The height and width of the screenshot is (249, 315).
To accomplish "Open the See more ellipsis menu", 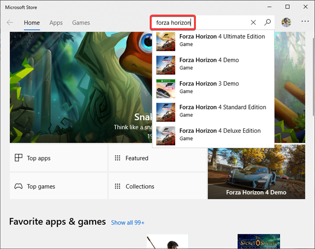I will (305, 21).
